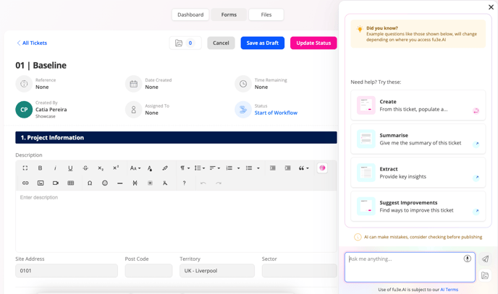The image size is (498, 294).
Task: Open the Territory dropdown showing UK - Liverpool
Action: click(x=217, y=271)
